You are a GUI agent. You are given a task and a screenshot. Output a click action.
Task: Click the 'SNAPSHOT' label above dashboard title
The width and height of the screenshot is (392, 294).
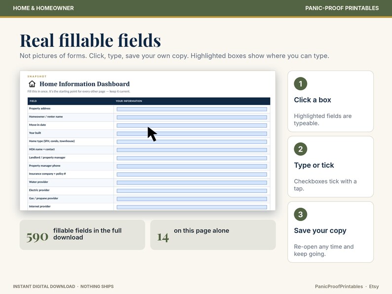37,76
